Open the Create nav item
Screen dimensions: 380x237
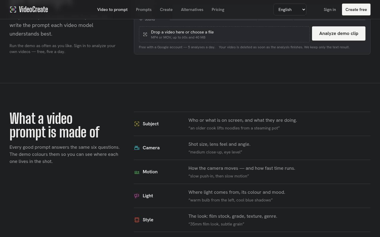(166, 9)
